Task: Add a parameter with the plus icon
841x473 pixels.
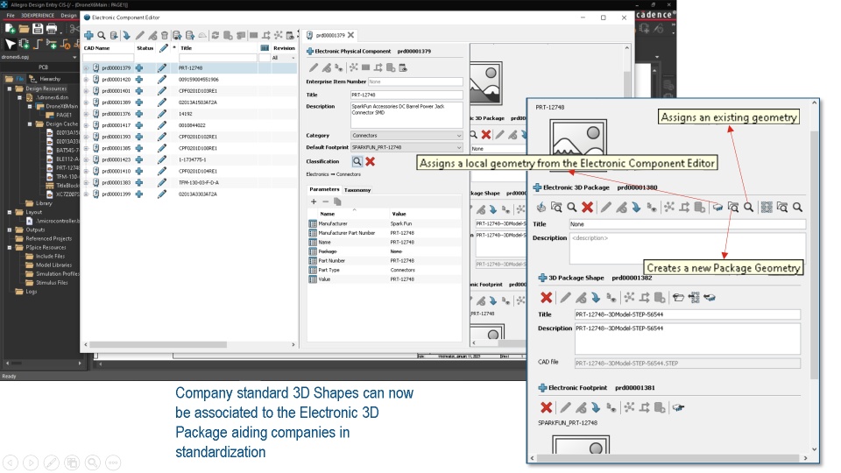Action: tap(314, 201)
